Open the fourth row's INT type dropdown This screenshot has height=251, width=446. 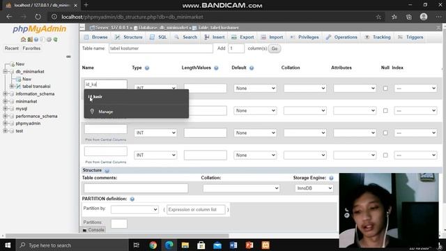[155, 155]
